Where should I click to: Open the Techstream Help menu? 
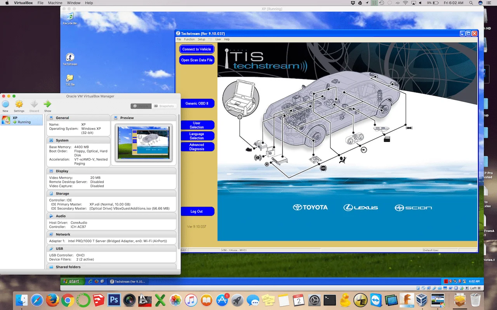pos(227,40)
